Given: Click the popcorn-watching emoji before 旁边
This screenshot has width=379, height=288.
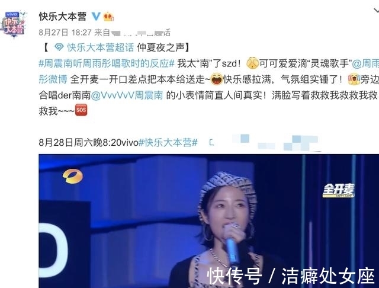Looking at the screenshot, I should point(354,79).
